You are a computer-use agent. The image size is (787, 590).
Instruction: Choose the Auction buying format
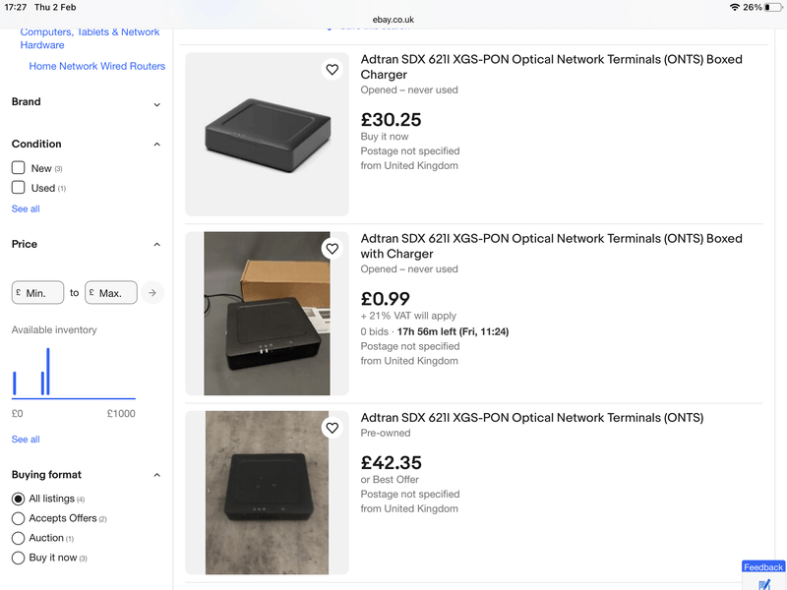point(18,538)
